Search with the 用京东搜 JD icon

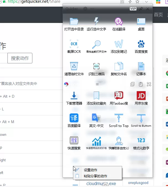(141, 95)
